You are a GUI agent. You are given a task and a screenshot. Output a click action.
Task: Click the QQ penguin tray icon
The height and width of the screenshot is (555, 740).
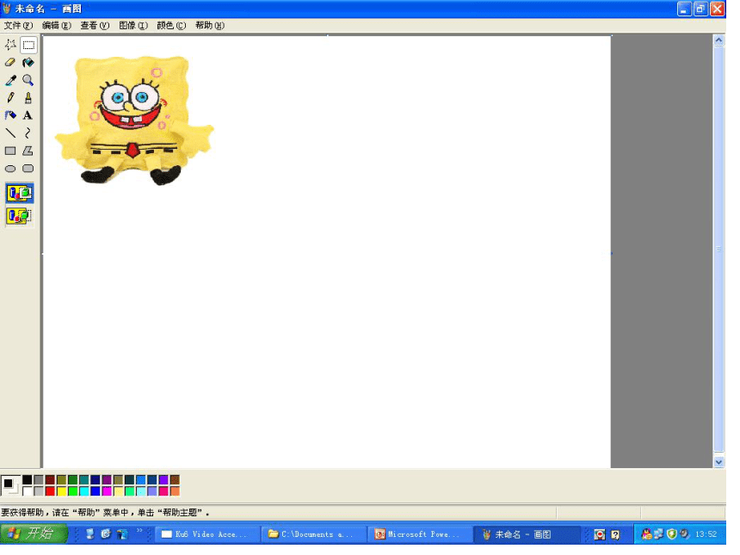[x=646, y=534]
